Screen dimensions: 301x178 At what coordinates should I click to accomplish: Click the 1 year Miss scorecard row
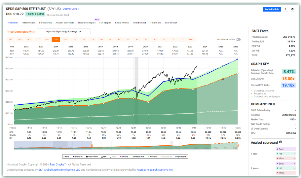(x=286, y=158)
